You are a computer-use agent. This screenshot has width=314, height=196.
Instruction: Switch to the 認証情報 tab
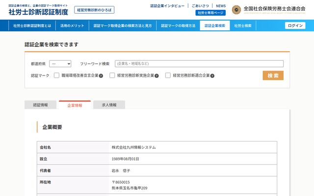40,105
